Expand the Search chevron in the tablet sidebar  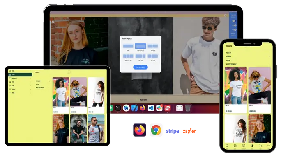(x=30, y=89)
